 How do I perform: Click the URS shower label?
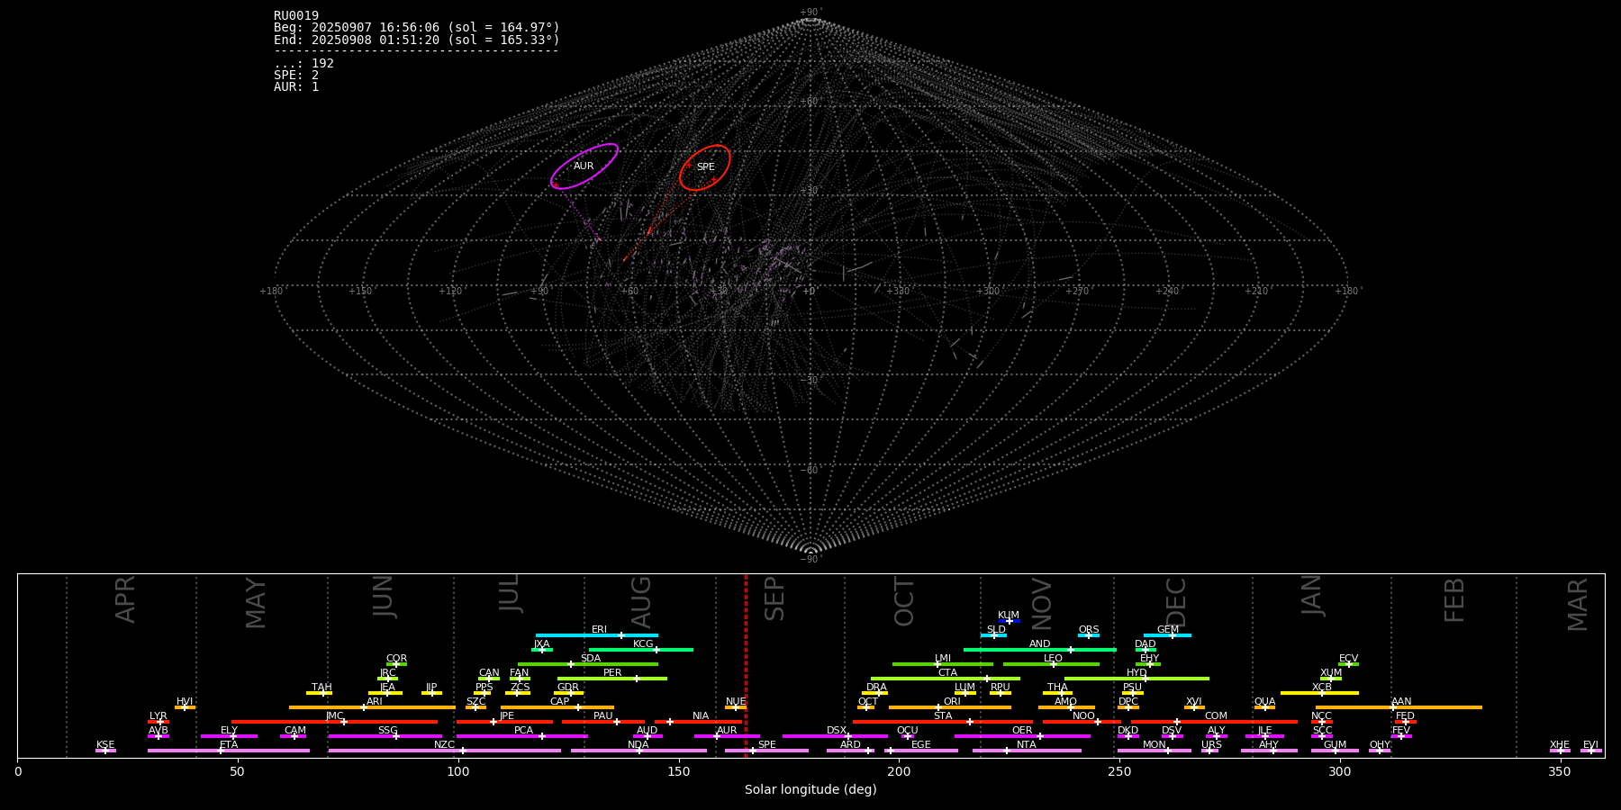pyautogui.click(x=1212, y=745)
